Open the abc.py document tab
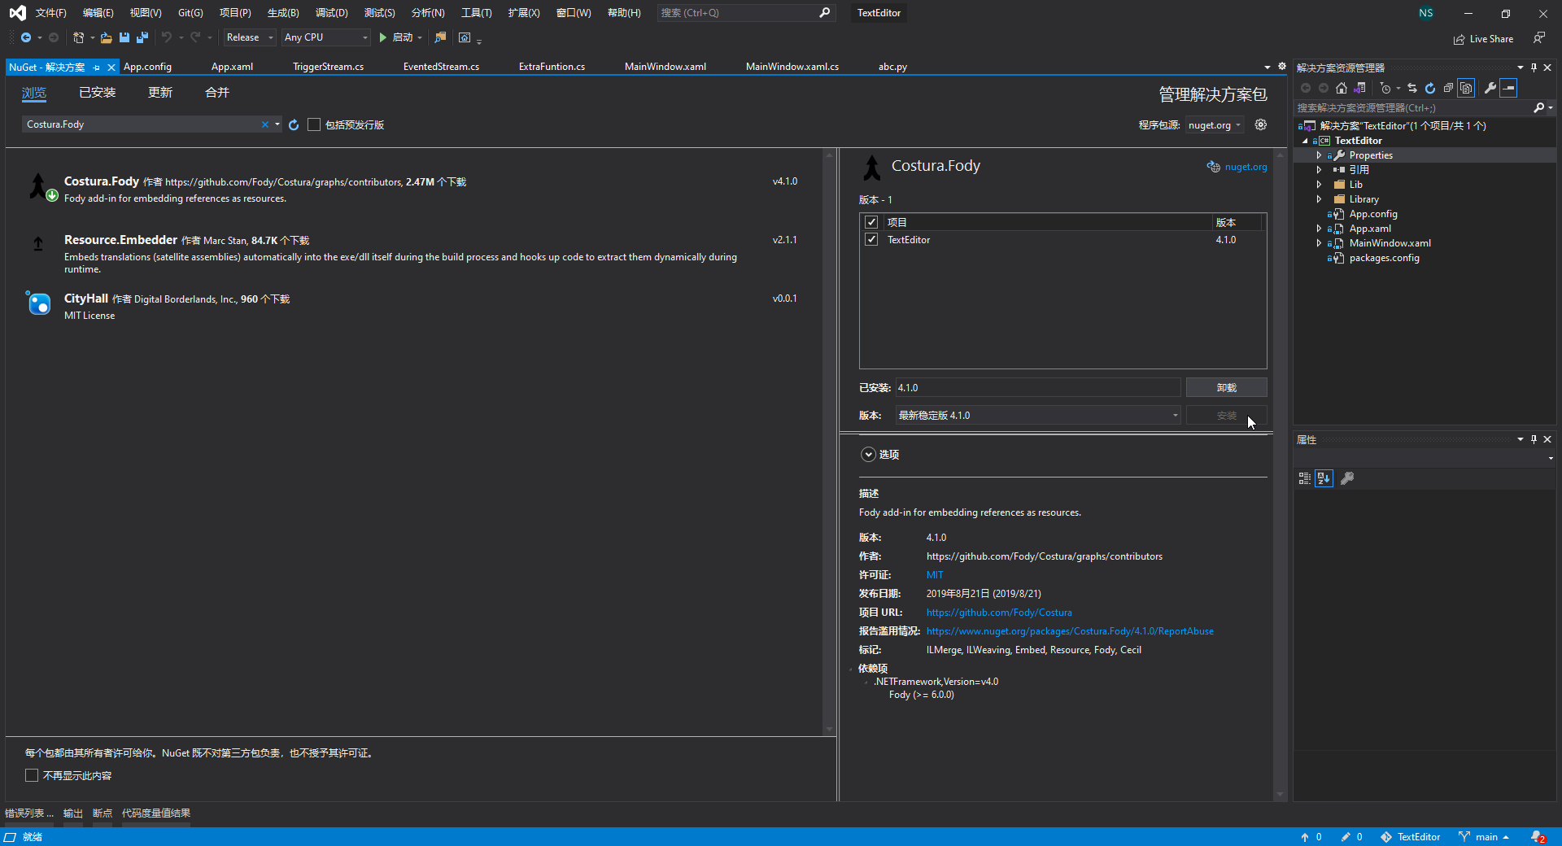The height and width of the screenshot is (846, 1562). pos(892,67)
